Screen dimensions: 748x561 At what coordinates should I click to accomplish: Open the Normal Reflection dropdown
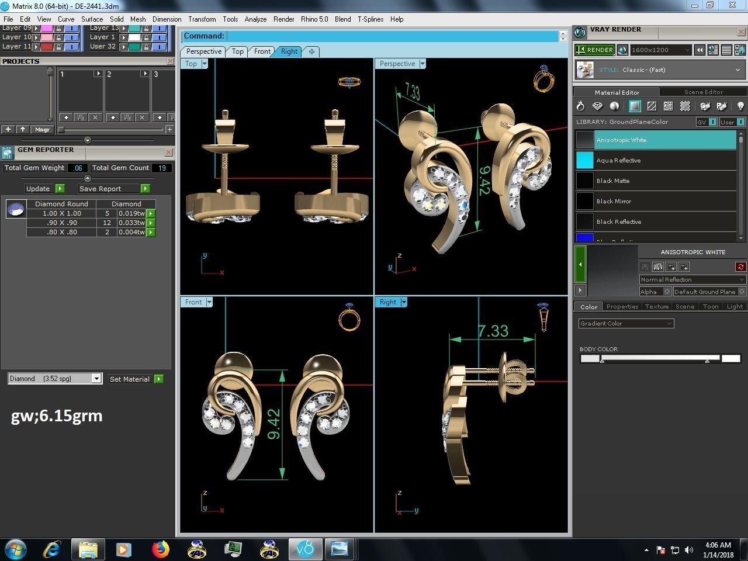pos(692,279)
